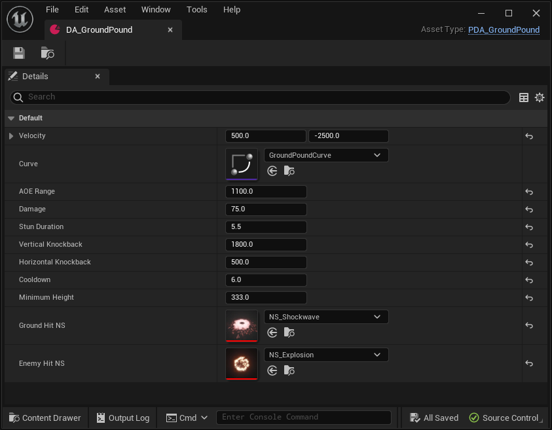This screenshot has height=430, width=552.
Task: Click the Damage value field 75.0
Action: tap(266, 209)
